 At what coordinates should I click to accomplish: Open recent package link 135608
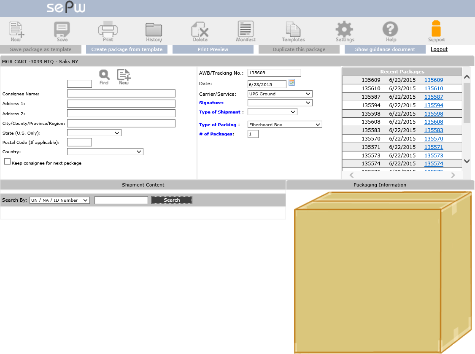[x=434, y=122]
